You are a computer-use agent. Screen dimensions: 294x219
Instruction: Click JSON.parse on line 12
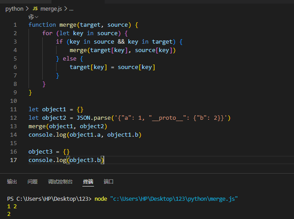[94, 118]
